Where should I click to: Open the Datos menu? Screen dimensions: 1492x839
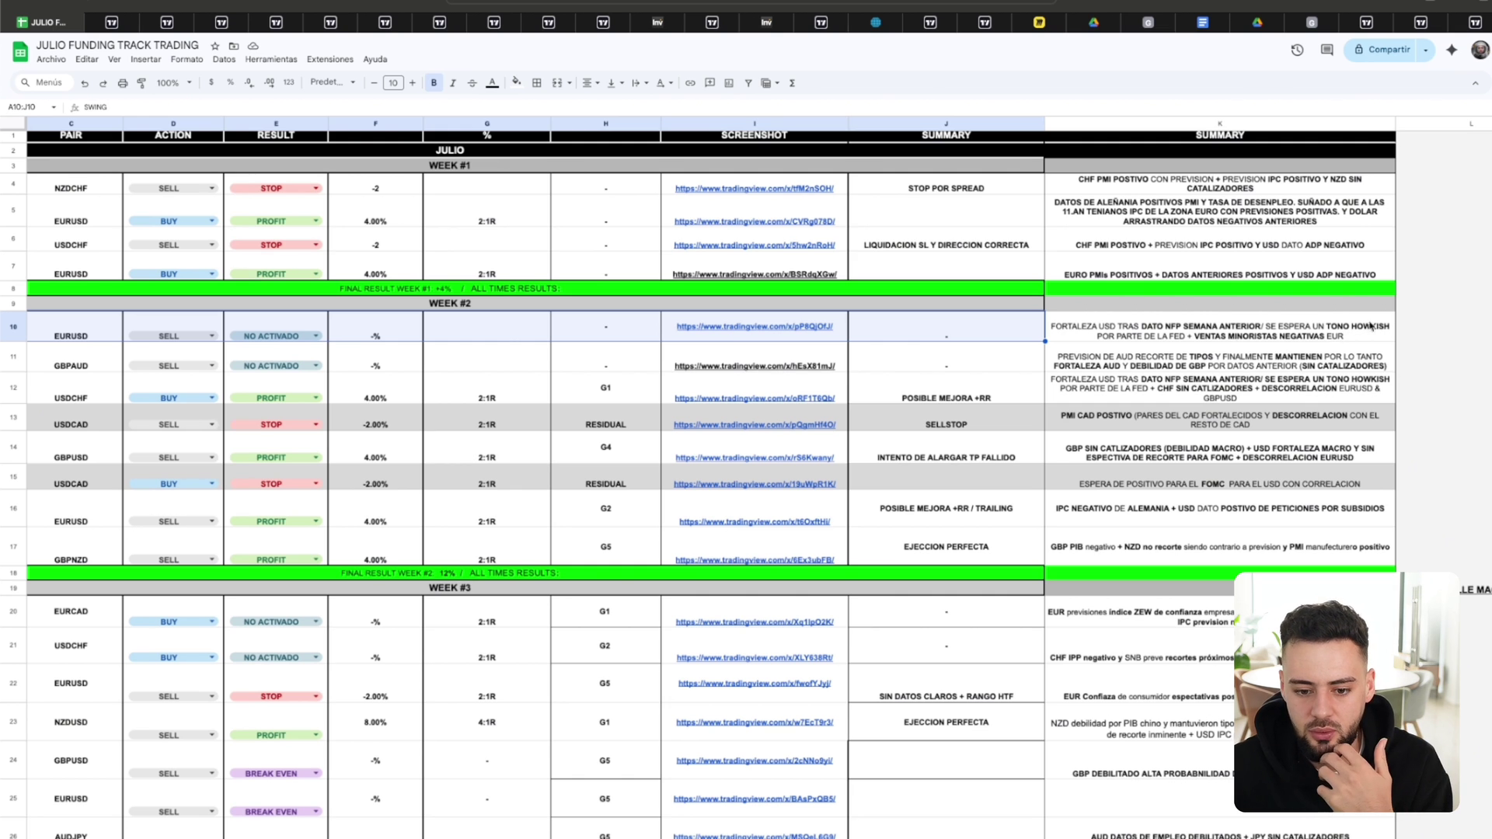(224, 59)
